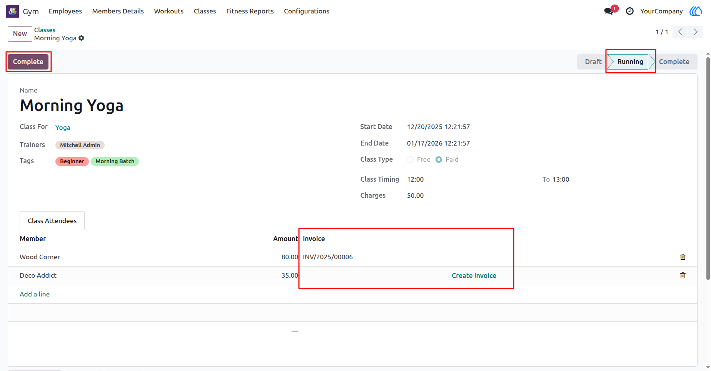Viewport: 711px width, 371px height.
Task: Click invoice INV/2025/00006 cell
Action: coord(328,257)
